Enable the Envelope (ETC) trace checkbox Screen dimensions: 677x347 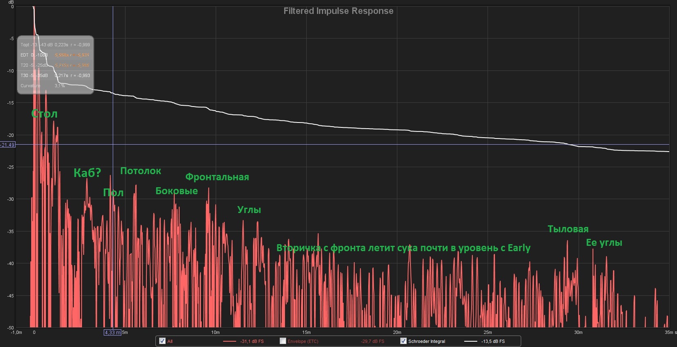pyautogui.click(x=283, y=341)
